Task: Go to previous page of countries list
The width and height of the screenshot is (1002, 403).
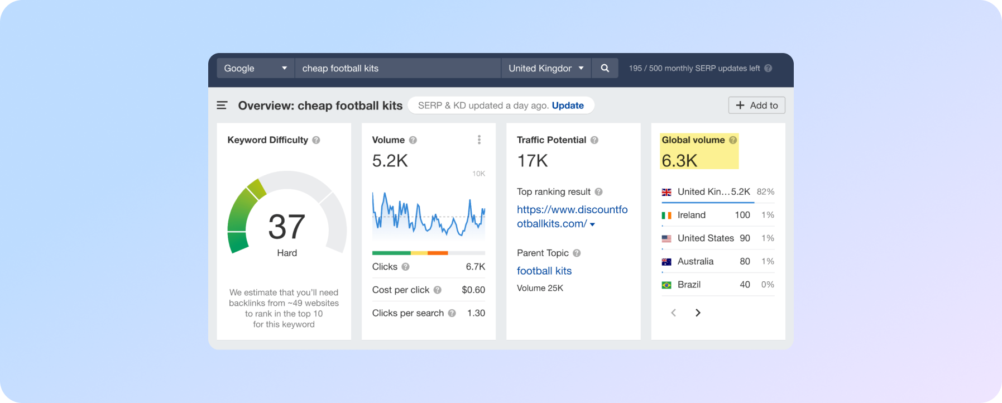Action: [674, 313]
